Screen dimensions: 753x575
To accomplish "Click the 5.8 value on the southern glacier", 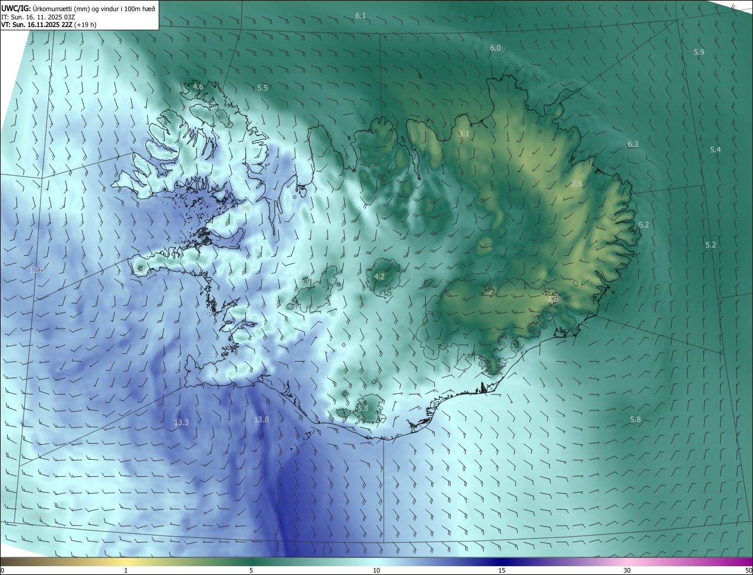I will click(362, 409).
